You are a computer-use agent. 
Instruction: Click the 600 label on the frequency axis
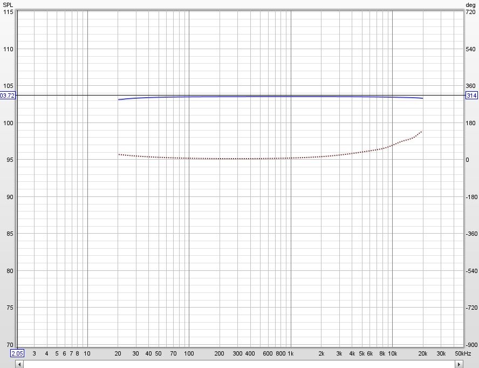pyautogui.click(x=268, y=353)
